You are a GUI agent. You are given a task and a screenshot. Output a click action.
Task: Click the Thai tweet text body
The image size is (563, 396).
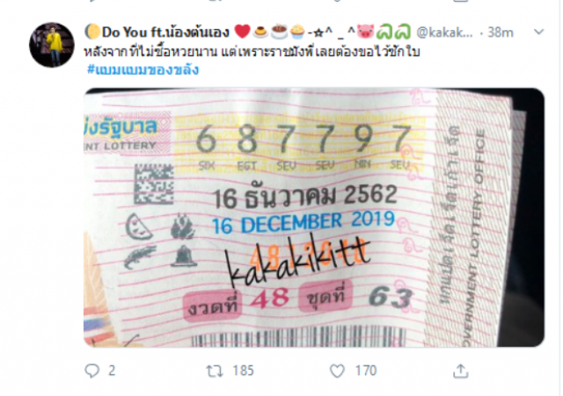click(252, 52)
